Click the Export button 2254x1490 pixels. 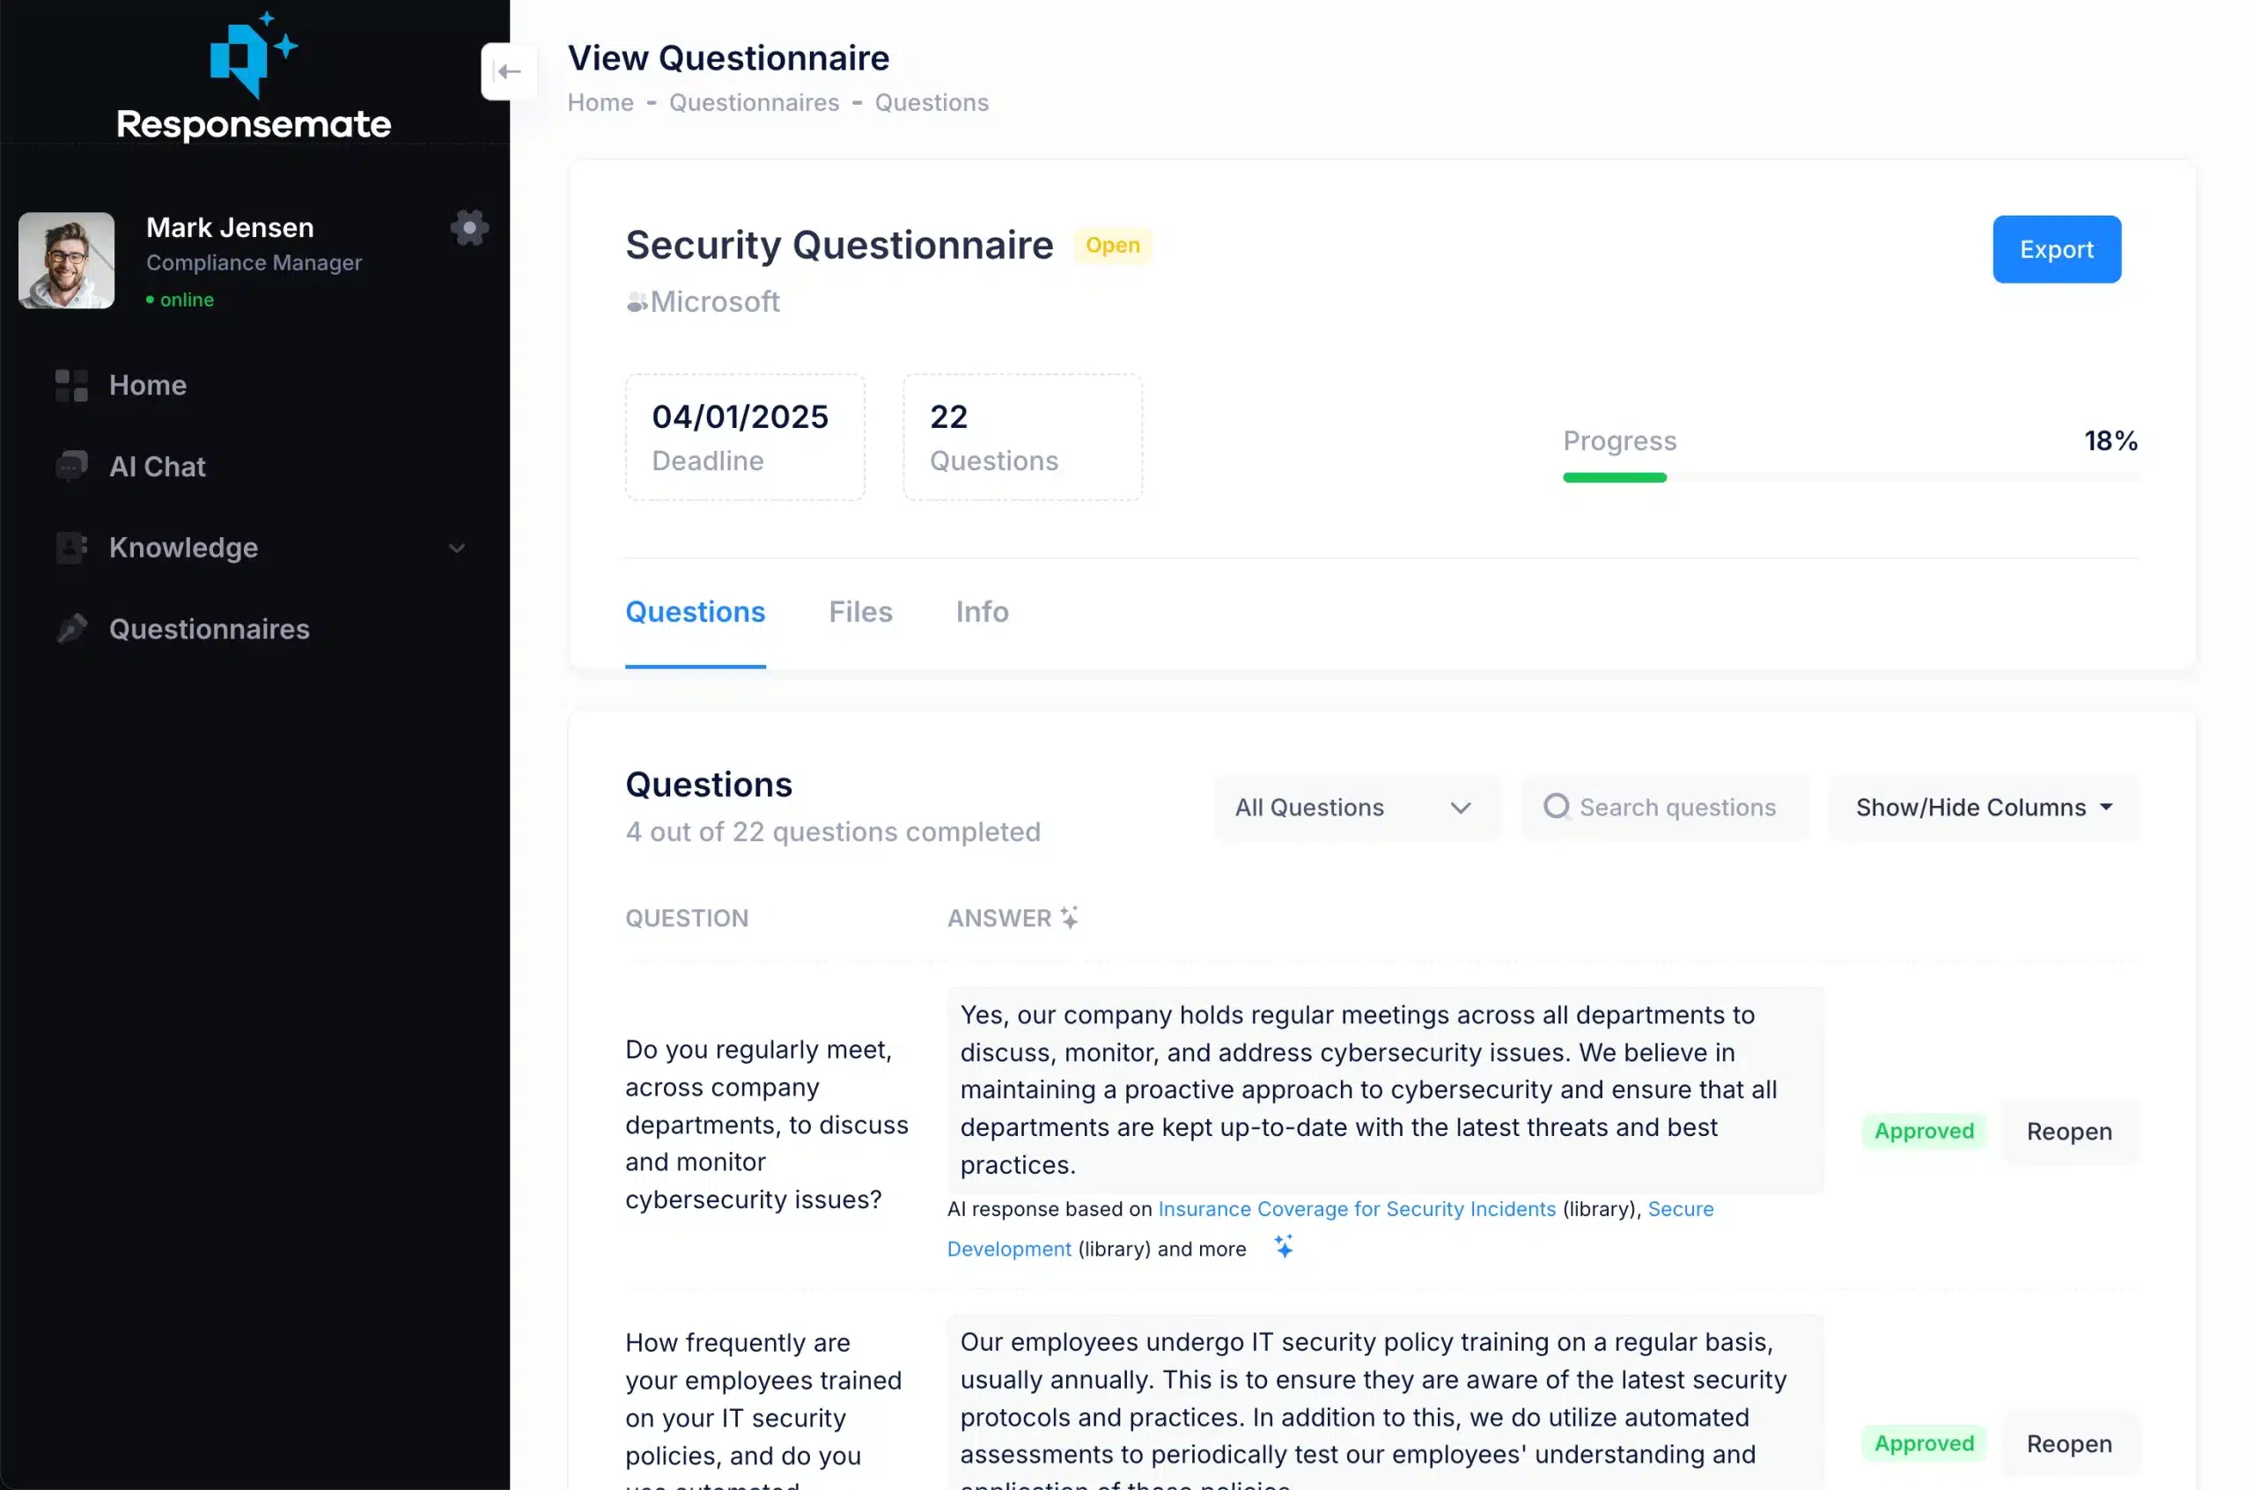(x=2056, y=249)
